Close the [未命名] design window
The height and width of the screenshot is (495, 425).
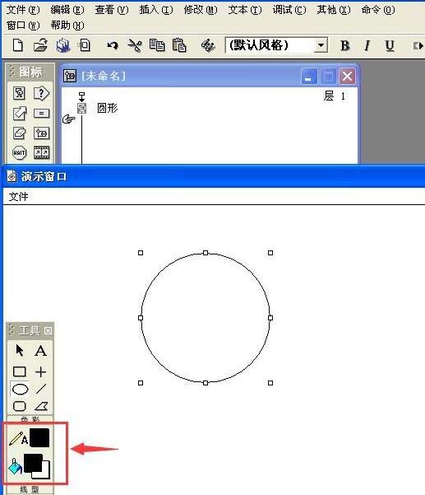point(347,76)
